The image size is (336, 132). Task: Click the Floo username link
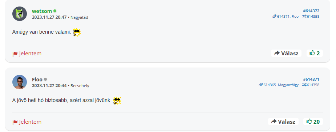37,80
